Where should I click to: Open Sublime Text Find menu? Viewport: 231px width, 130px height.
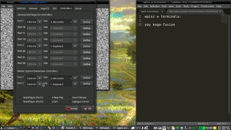click(164, 6)
